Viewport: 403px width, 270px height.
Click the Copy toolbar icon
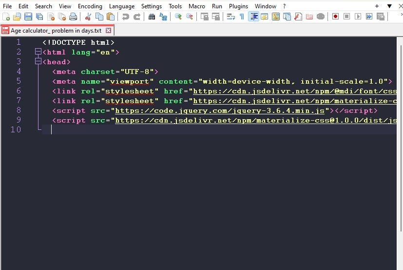(99, 17)
